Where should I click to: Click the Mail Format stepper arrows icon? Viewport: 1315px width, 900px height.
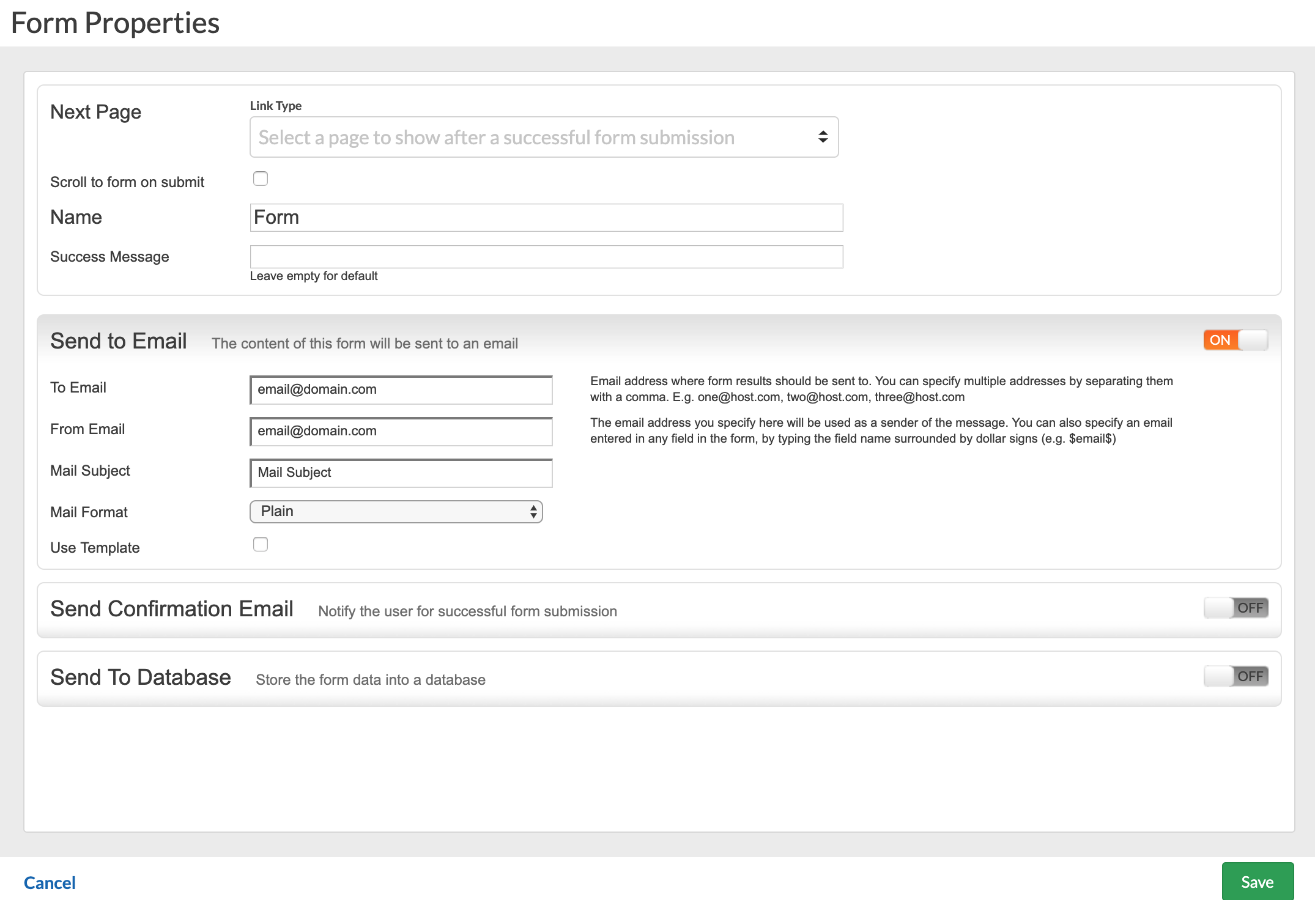(533, 512)
